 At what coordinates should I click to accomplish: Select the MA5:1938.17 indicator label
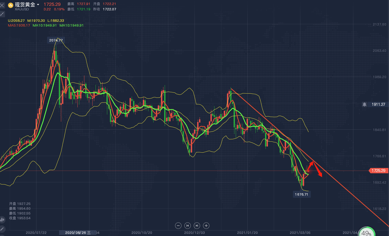point(19,26)
